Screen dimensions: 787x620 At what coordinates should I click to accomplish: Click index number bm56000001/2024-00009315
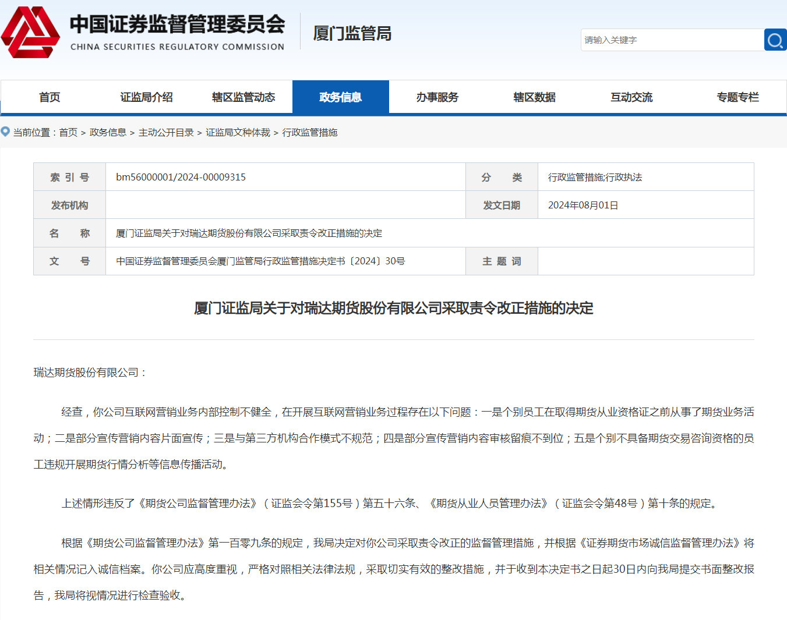tap(181, 177)
